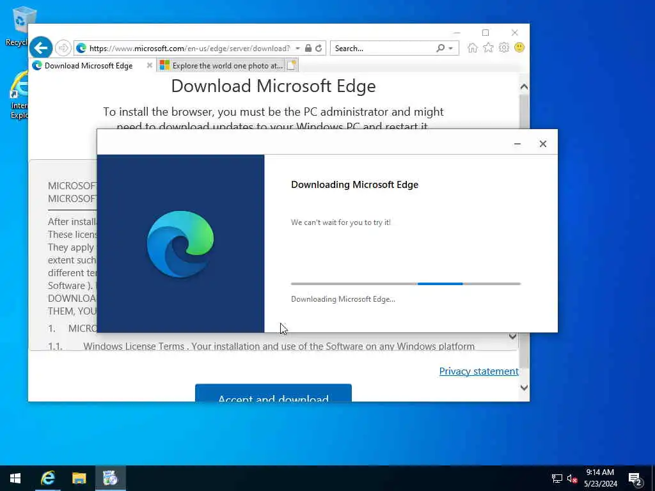Click the Privacy statement link
655x491 pixels.
point(478,371)
